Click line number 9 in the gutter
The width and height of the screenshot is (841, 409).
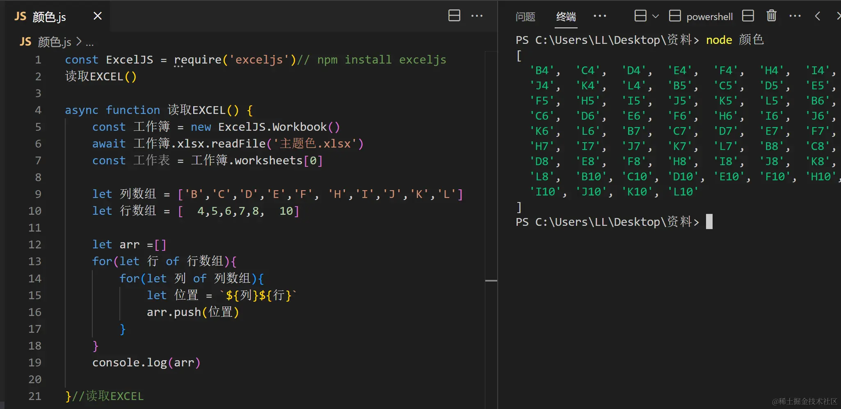tap(38, 194)
